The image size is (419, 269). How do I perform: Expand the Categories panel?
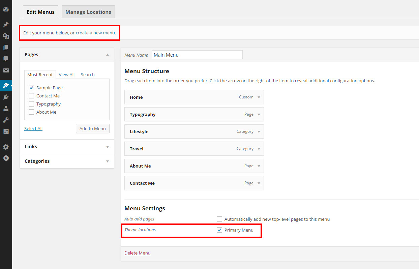[x=108, y=161]
